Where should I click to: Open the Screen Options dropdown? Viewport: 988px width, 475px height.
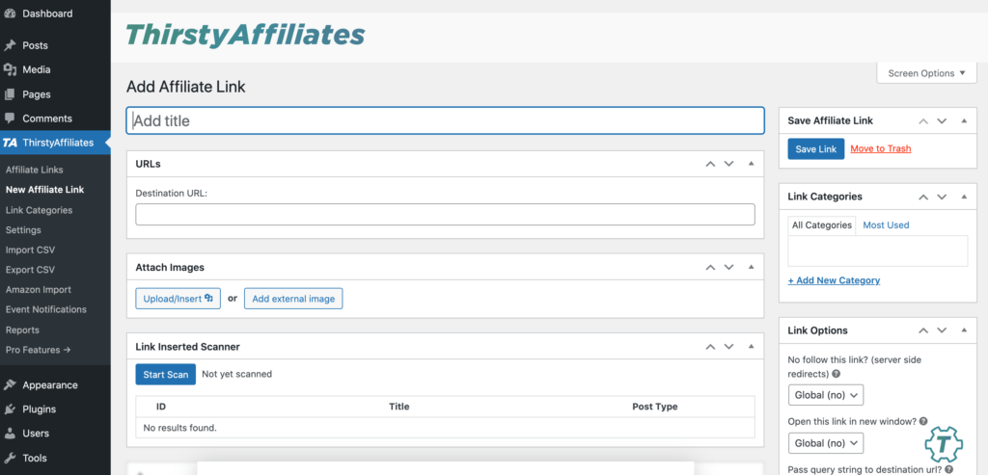(927, 73)
